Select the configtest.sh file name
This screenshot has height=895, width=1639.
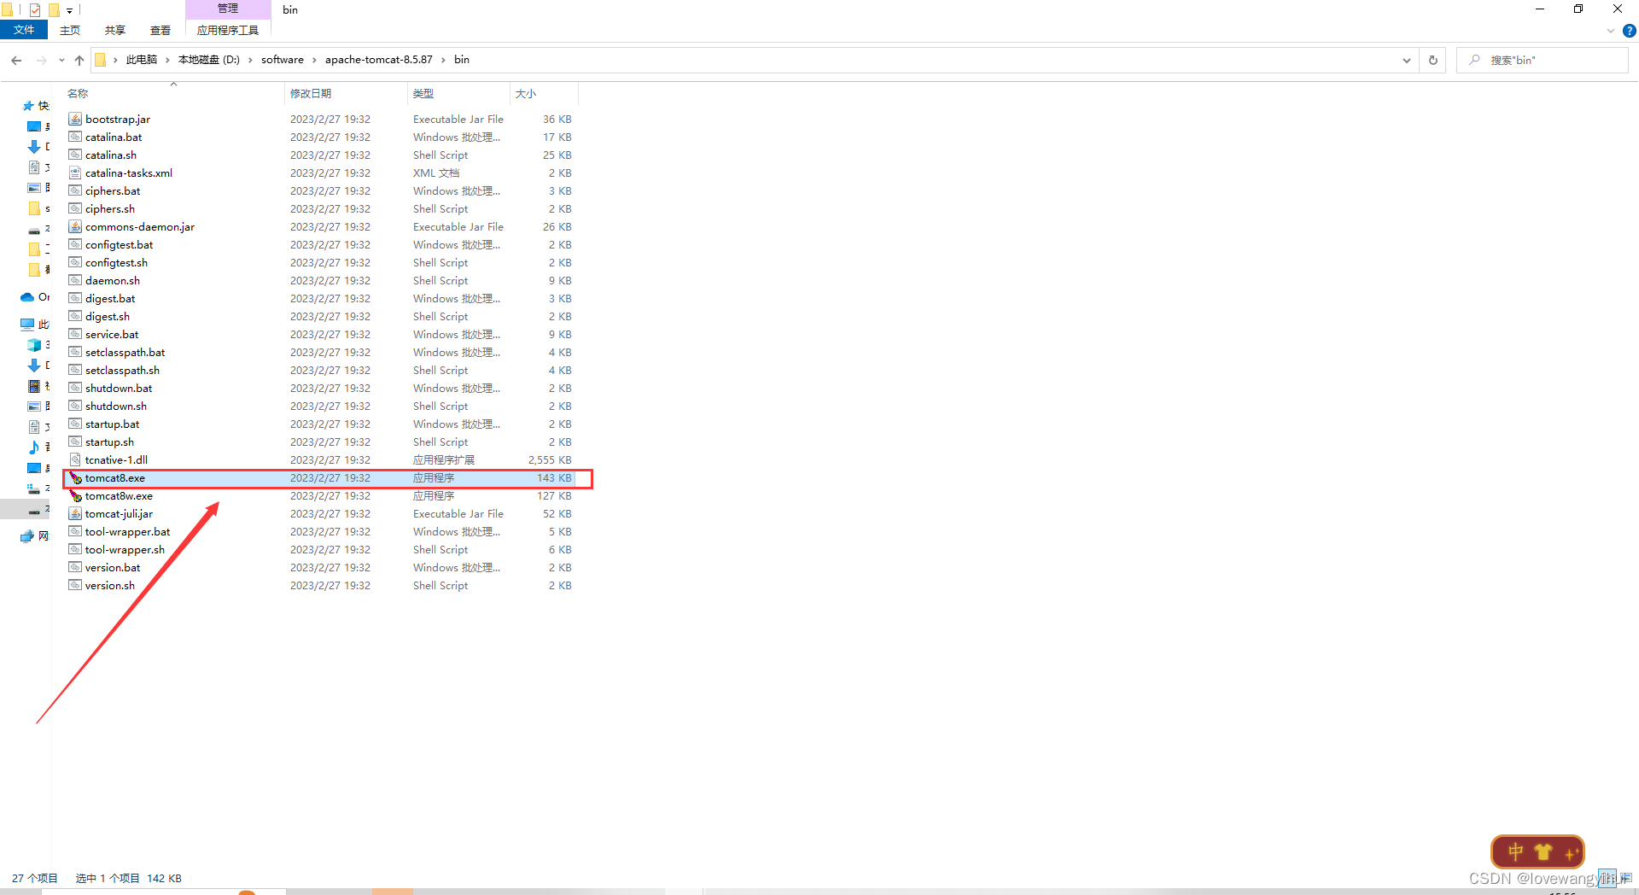pos(117,262)
